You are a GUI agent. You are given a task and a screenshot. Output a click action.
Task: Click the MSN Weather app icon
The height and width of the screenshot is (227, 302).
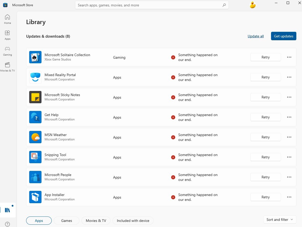tap(35, 137)
